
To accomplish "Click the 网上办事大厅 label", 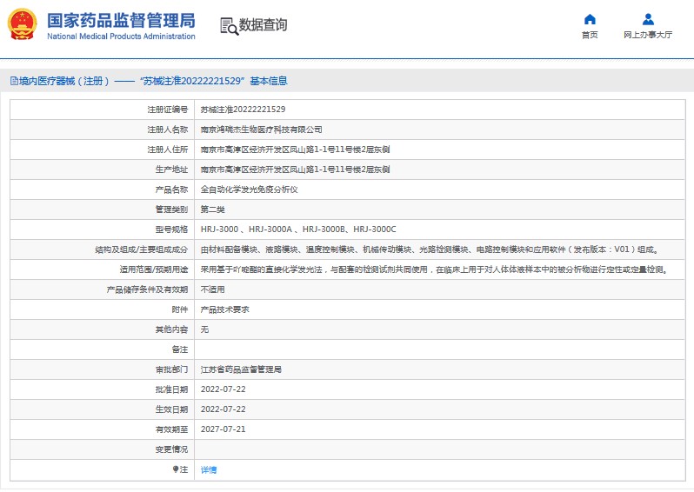I will coord(648,35).
